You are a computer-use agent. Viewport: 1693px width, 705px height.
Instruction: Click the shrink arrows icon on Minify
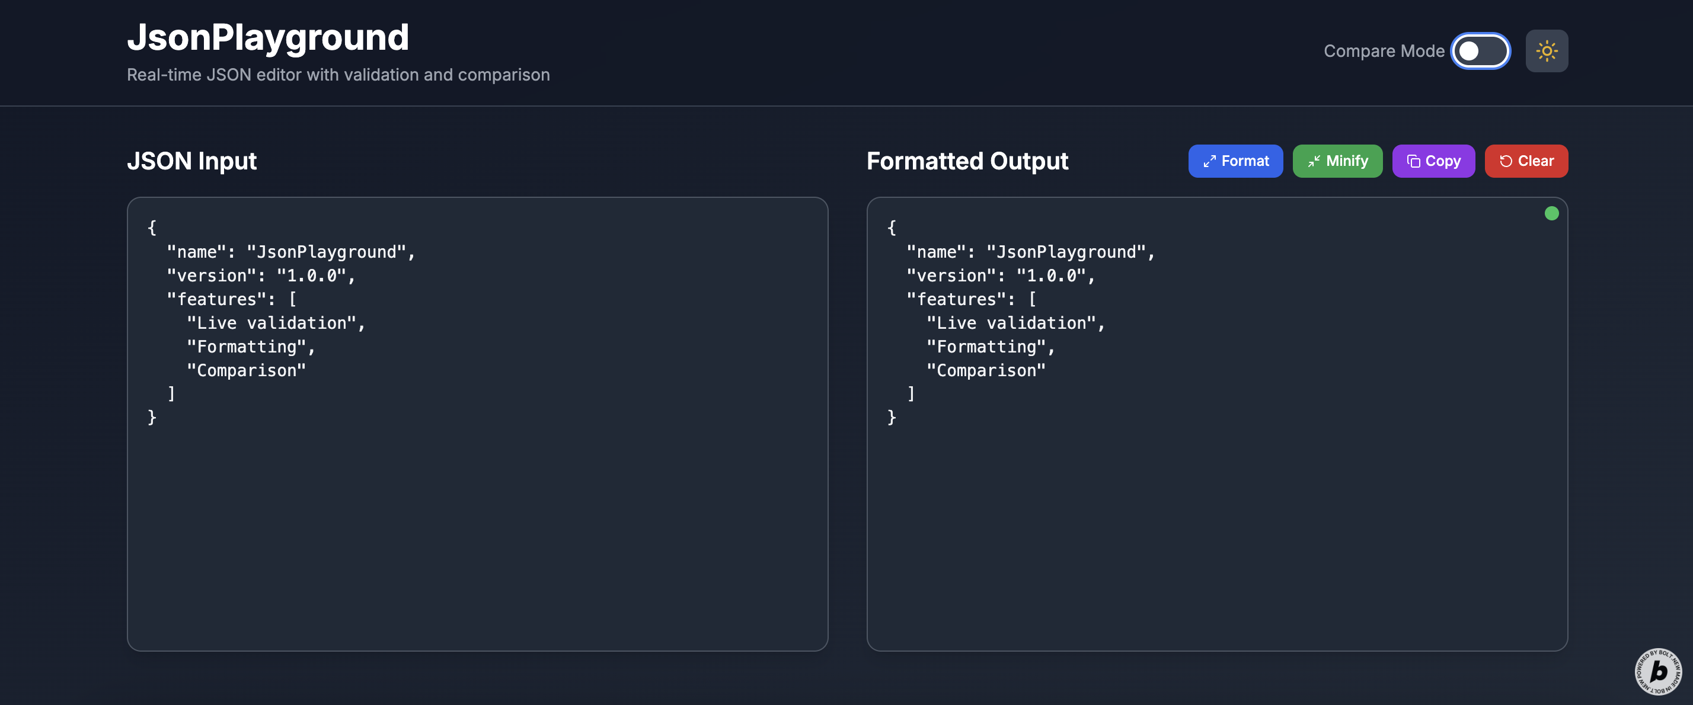tap(1314, 162)
